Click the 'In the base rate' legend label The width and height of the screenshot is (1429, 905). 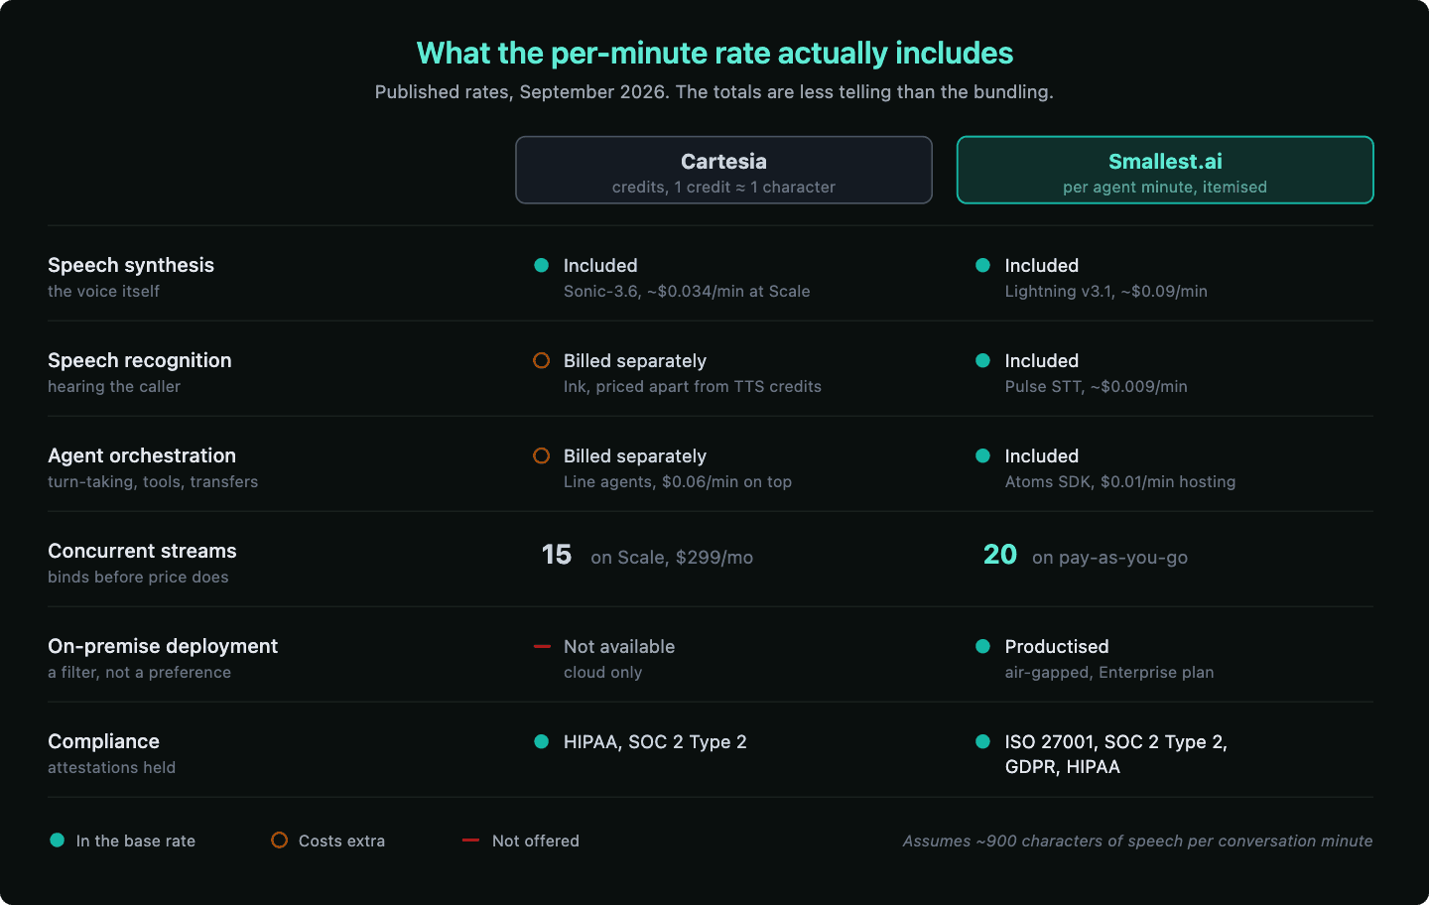coord(136,840)
